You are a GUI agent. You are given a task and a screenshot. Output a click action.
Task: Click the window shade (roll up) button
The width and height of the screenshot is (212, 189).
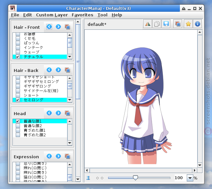click(183, 9)
